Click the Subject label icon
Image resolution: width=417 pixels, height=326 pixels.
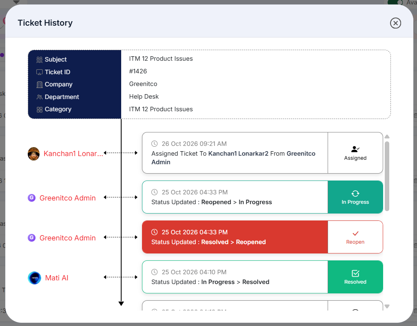[x=39, y=59]
